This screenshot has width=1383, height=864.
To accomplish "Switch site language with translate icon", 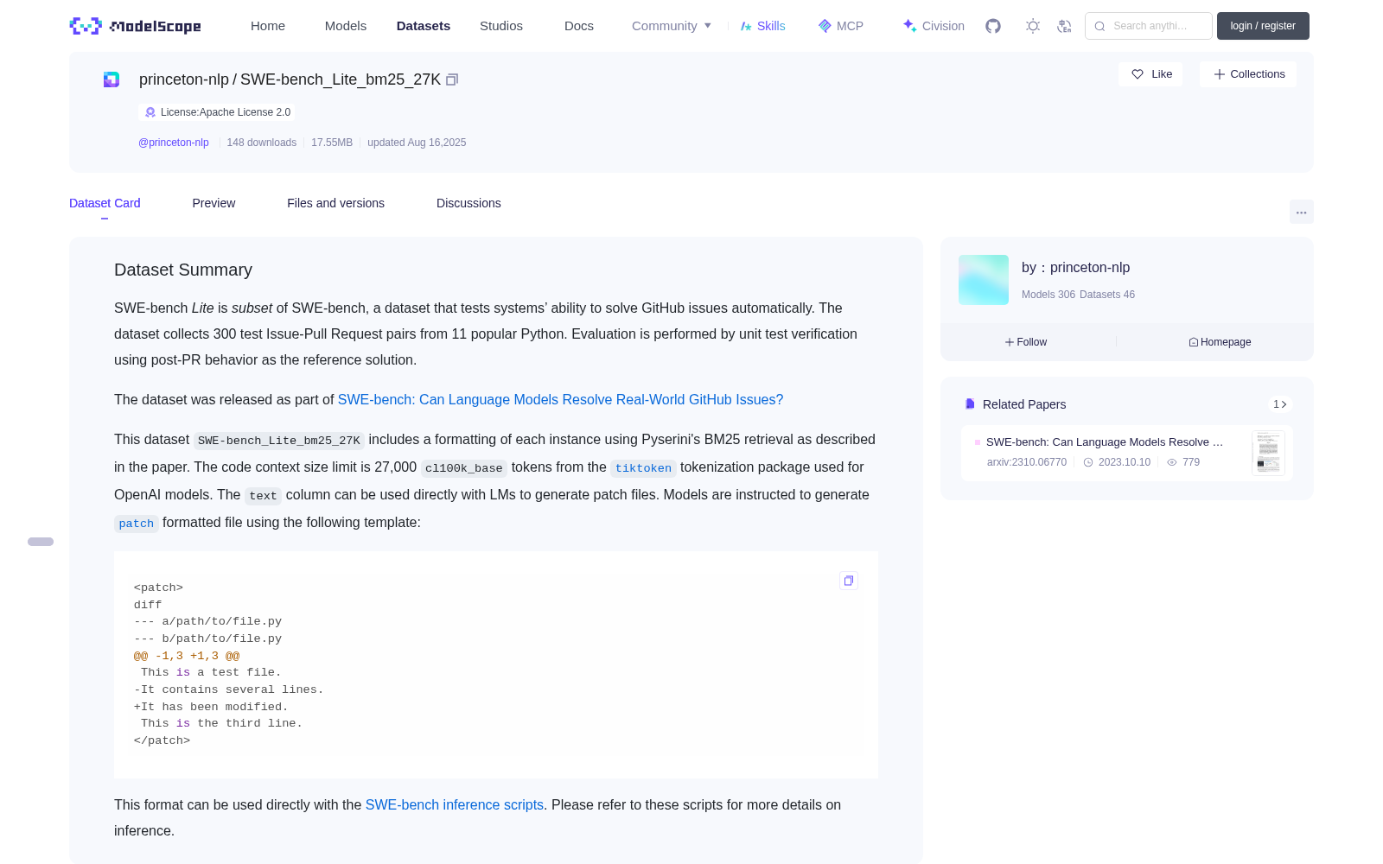I will tap(1064, 26).
